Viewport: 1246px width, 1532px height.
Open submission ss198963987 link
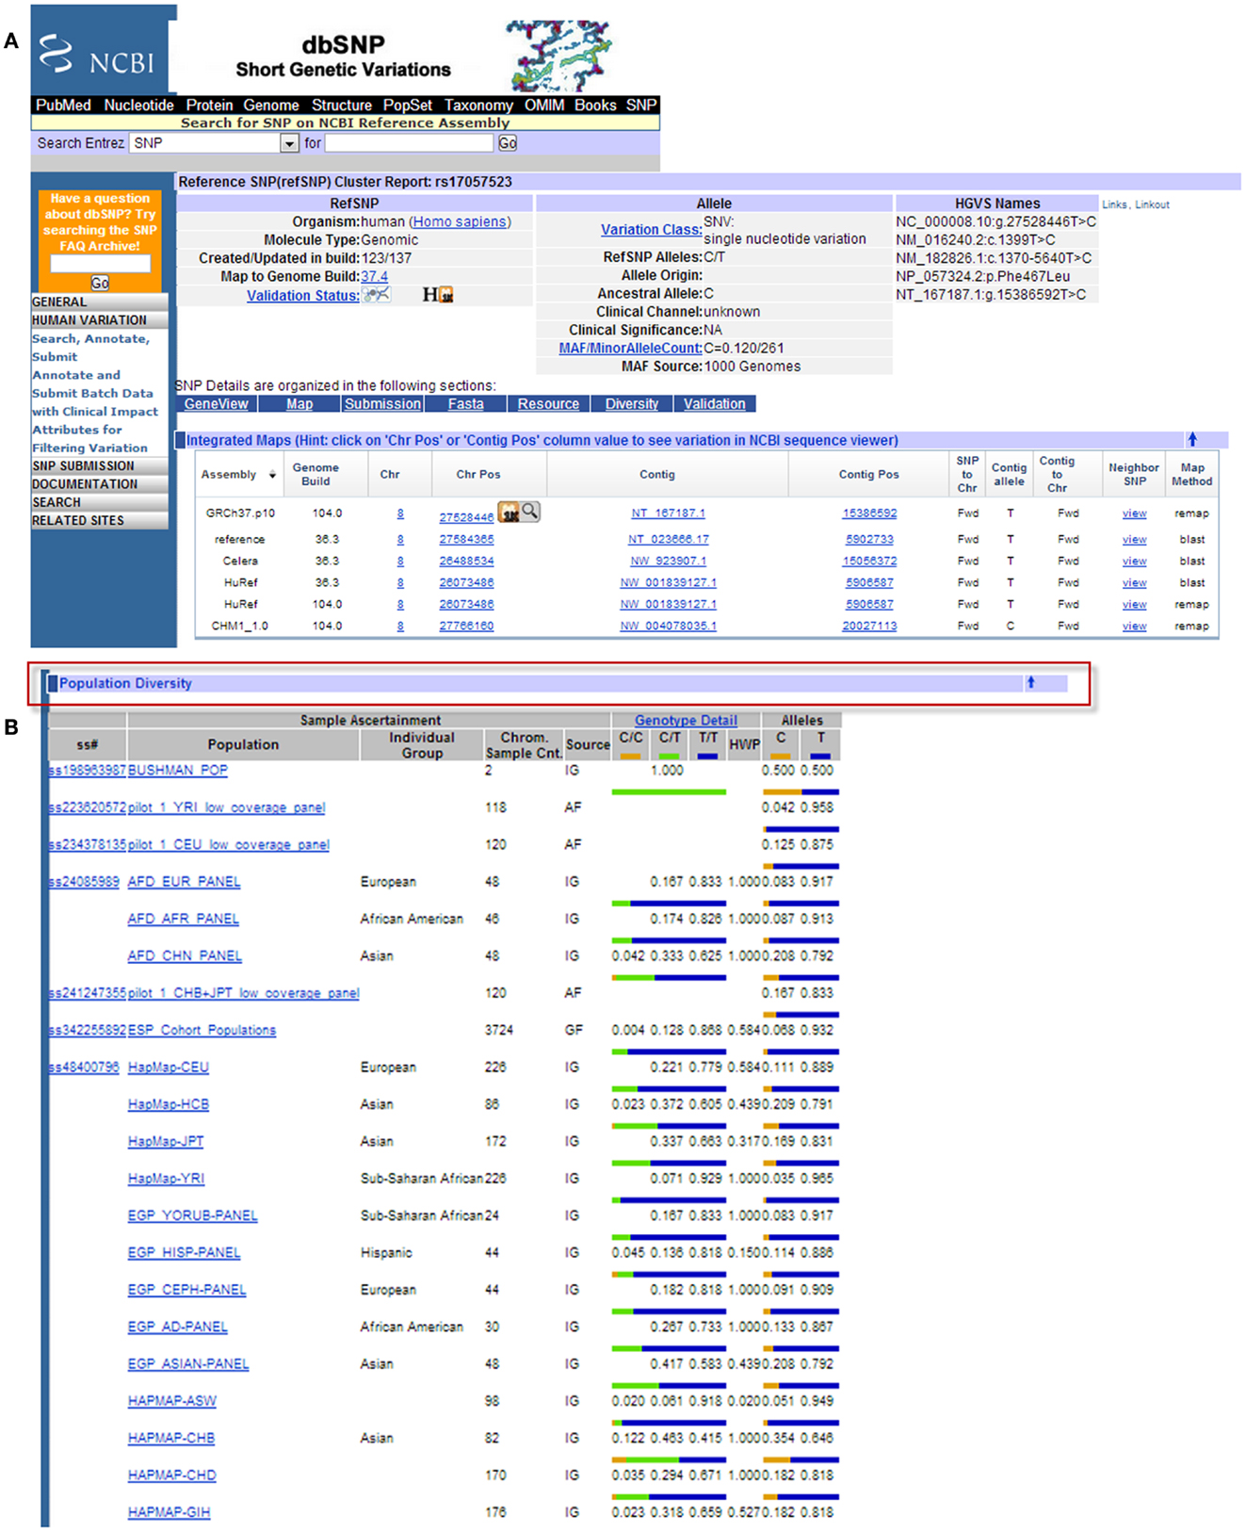point(87,770)
